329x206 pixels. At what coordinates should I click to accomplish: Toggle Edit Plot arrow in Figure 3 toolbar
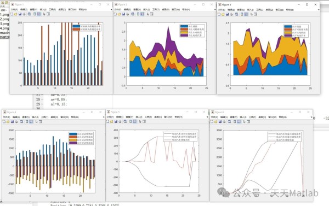coord(251,14)
